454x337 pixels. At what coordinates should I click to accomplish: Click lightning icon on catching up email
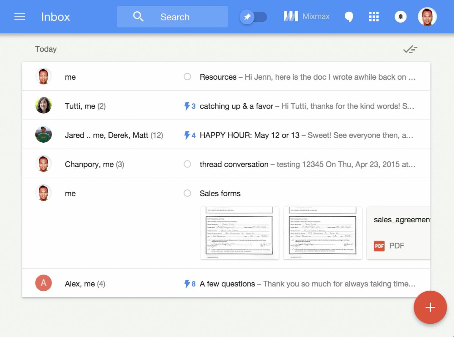187,106
